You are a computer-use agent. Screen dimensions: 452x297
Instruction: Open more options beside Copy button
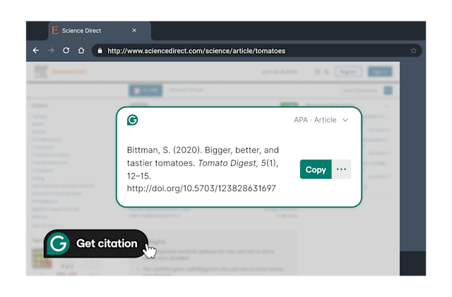pos(342,169)
